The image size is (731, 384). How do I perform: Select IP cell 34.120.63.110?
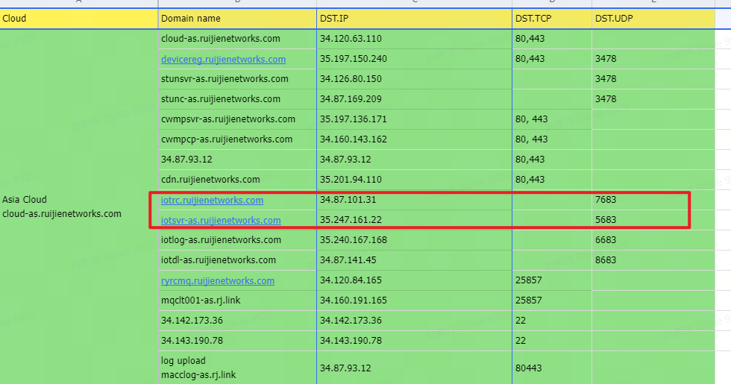click(414, 39)
